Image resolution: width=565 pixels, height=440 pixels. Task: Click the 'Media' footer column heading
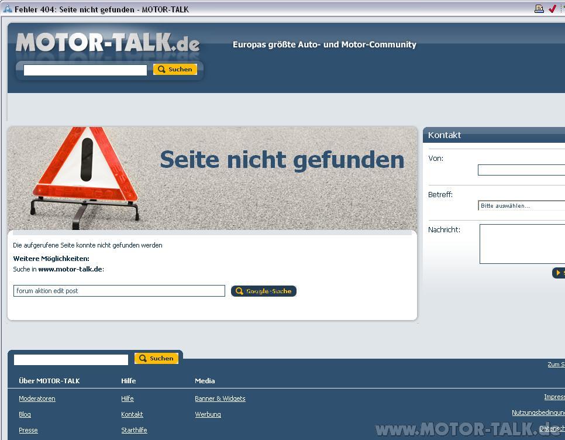pyautogui.click(x=205, y=380)
